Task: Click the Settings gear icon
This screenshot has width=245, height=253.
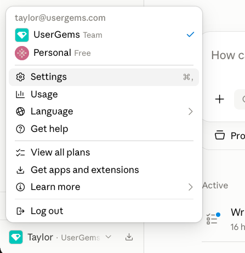Action: pos(20,77)
